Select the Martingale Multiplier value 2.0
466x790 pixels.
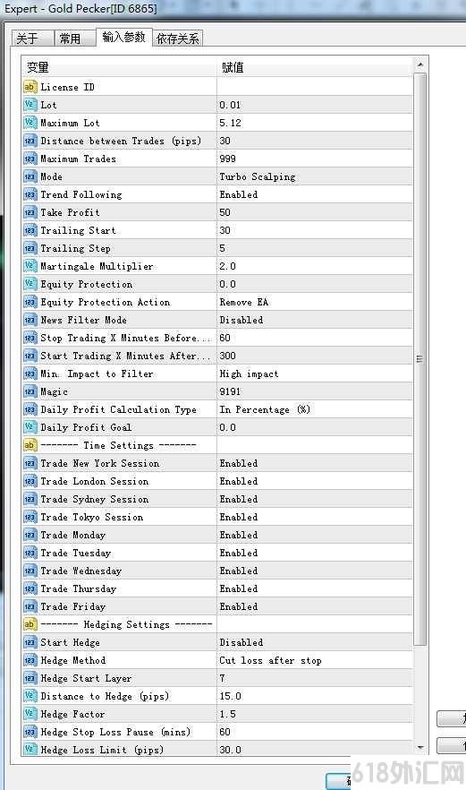227,266
